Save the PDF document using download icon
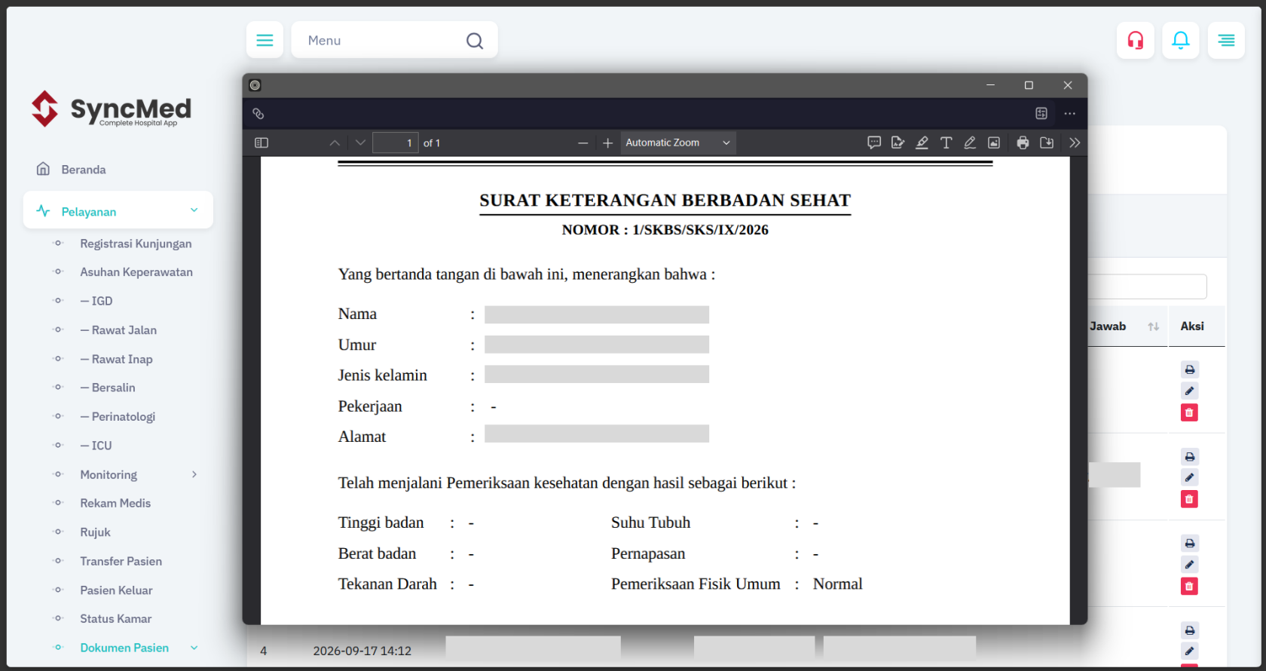The width and height of the screenshot is (1266, 671). tap(1047, 142)
